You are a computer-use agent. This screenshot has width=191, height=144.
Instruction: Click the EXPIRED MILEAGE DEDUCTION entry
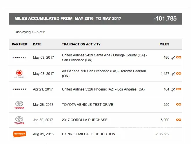click(88, 134)
